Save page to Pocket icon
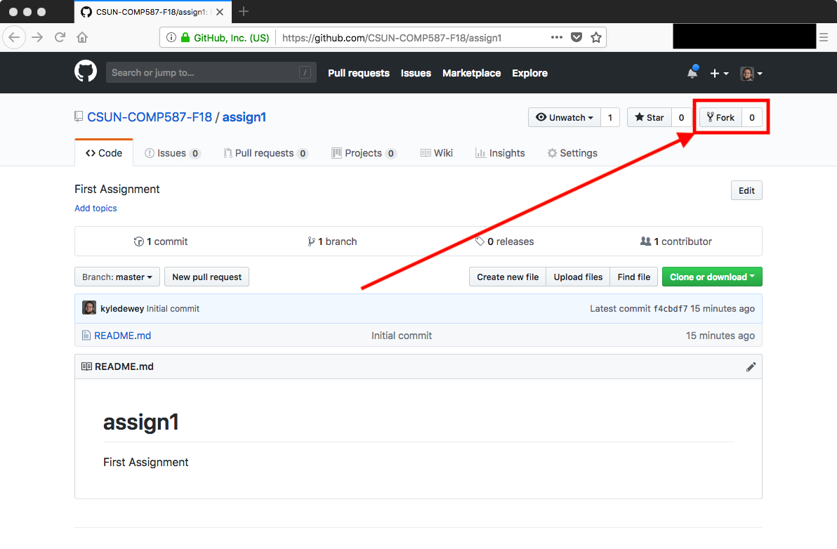 point(576,37)
